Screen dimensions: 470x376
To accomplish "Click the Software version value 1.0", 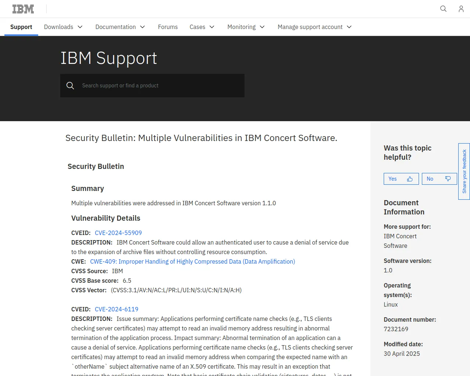I will click(388, 270).
